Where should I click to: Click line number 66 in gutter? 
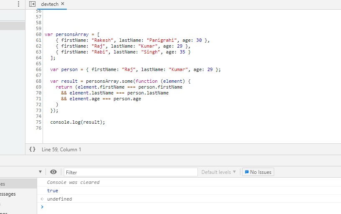pyautogui.click(x=38, y=69)
